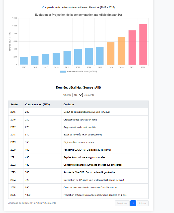Click the orange 2024 chart bar
Viewport: 174px width, 213px height.
coord(121,51)
